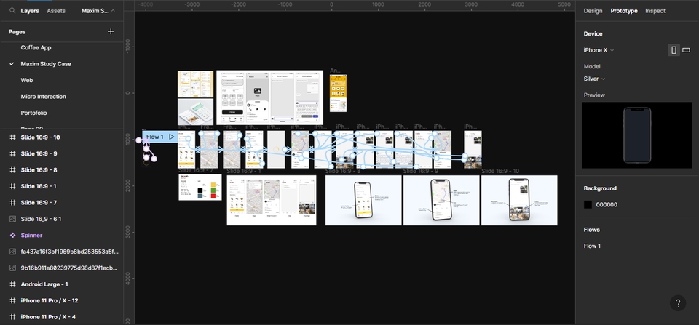The width and height of the screenshot is (699, 325).
Task: Select Flow 1 in Flows list
Action: tap(592, 246)
